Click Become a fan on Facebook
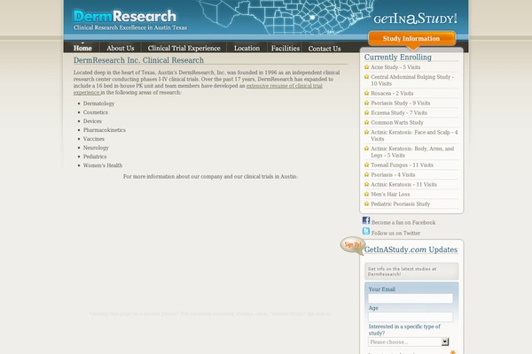 [403, 222]
